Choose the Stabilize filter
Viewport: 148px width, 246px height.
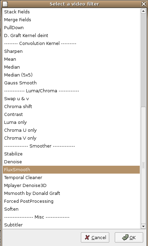[x=71, y=154]
